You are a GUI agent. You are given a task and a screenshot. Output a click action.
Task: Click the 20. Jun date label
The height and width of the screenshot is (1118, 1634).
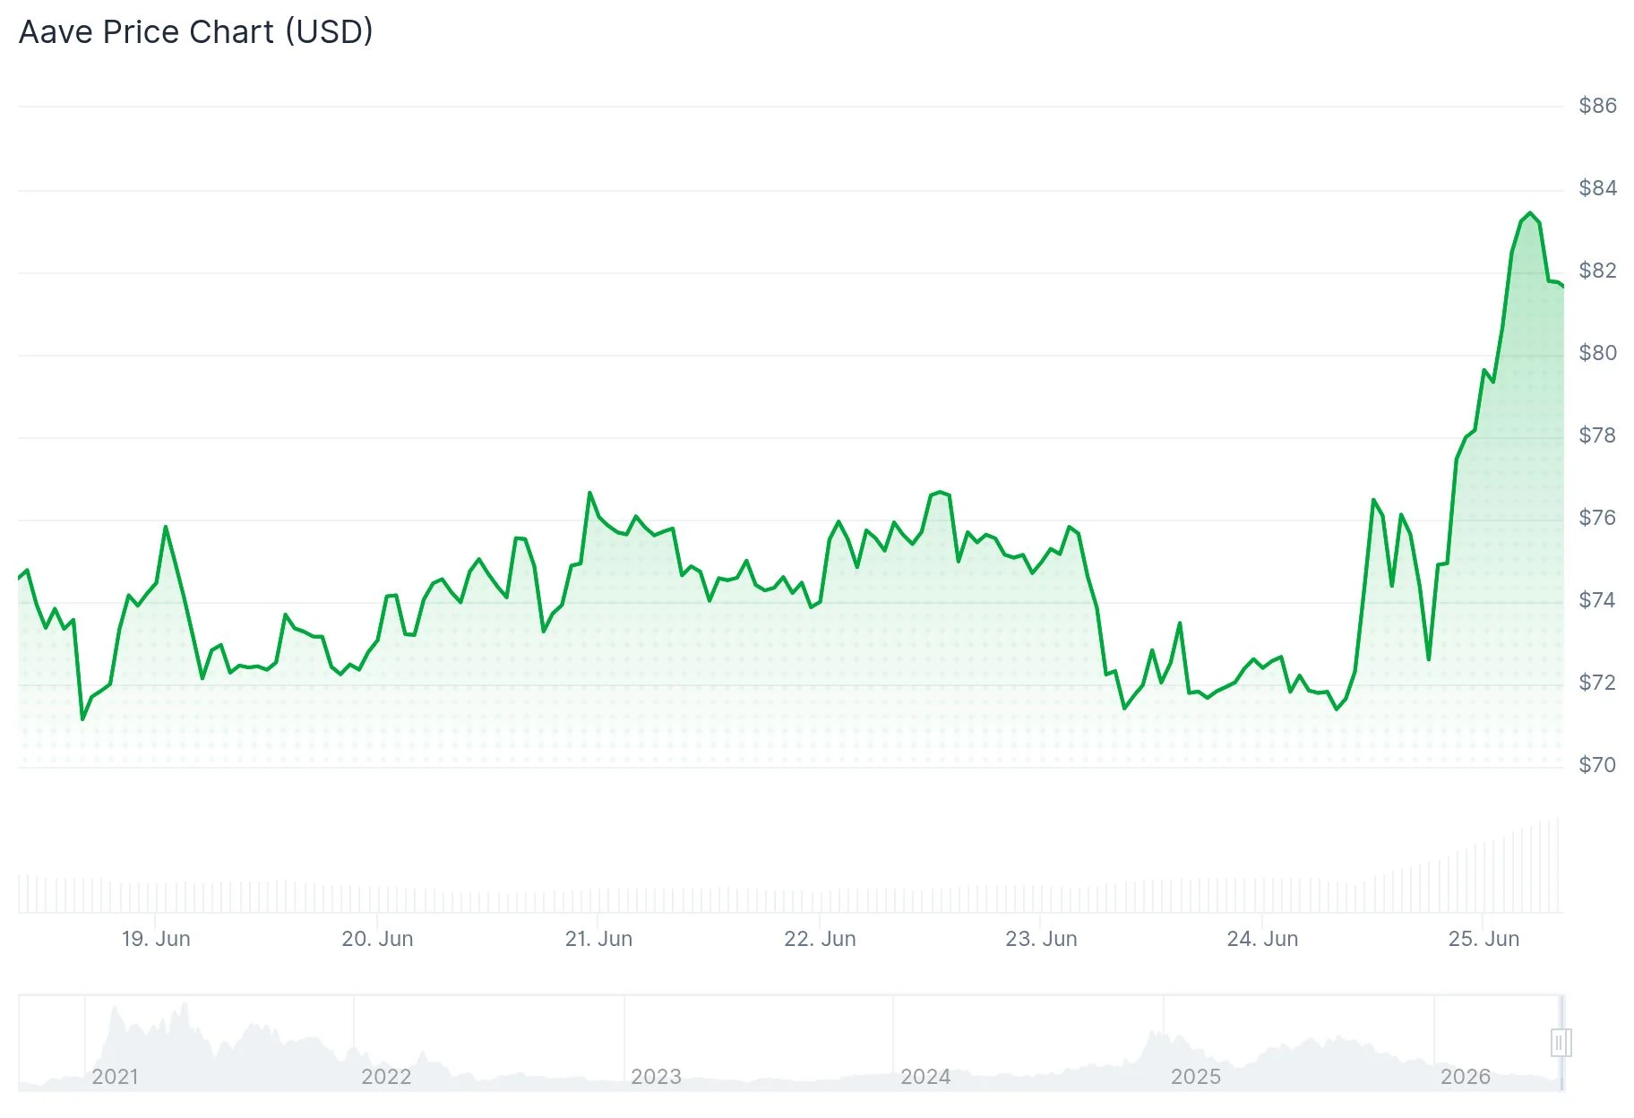point(377,939)
